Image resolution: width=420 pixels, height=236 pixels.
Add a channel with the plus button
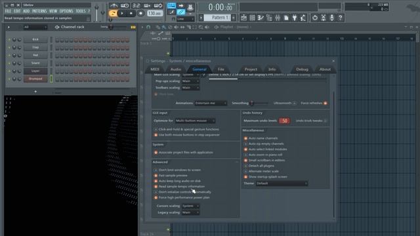coord(35,92)
